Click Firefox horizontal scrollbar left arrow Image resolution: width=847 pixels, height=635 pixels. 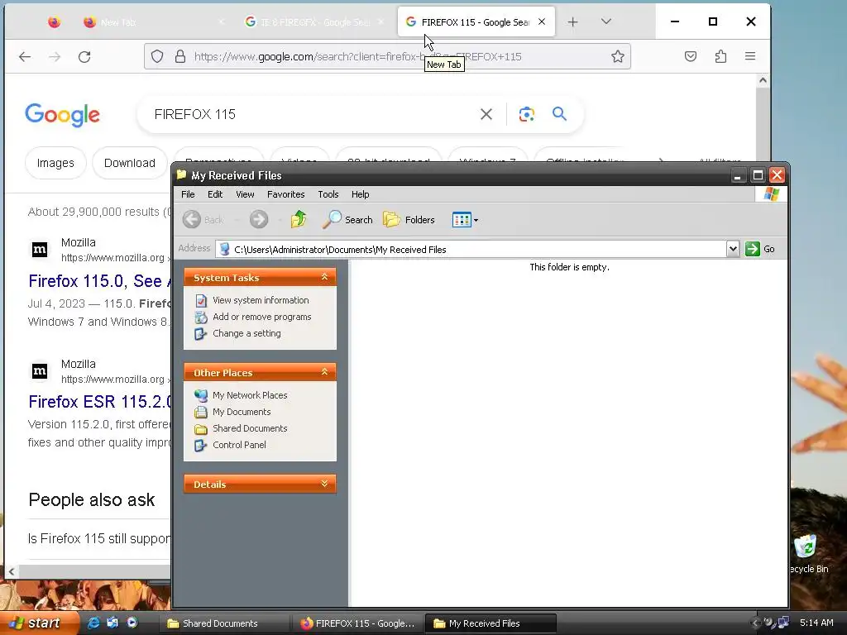(x=12, y=571)
